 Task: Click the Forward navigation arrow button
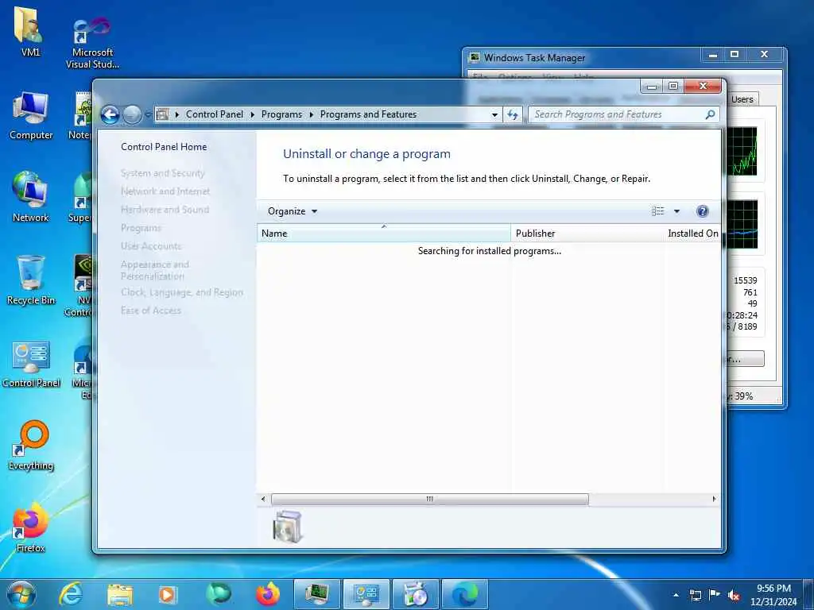tap(132, 114)
